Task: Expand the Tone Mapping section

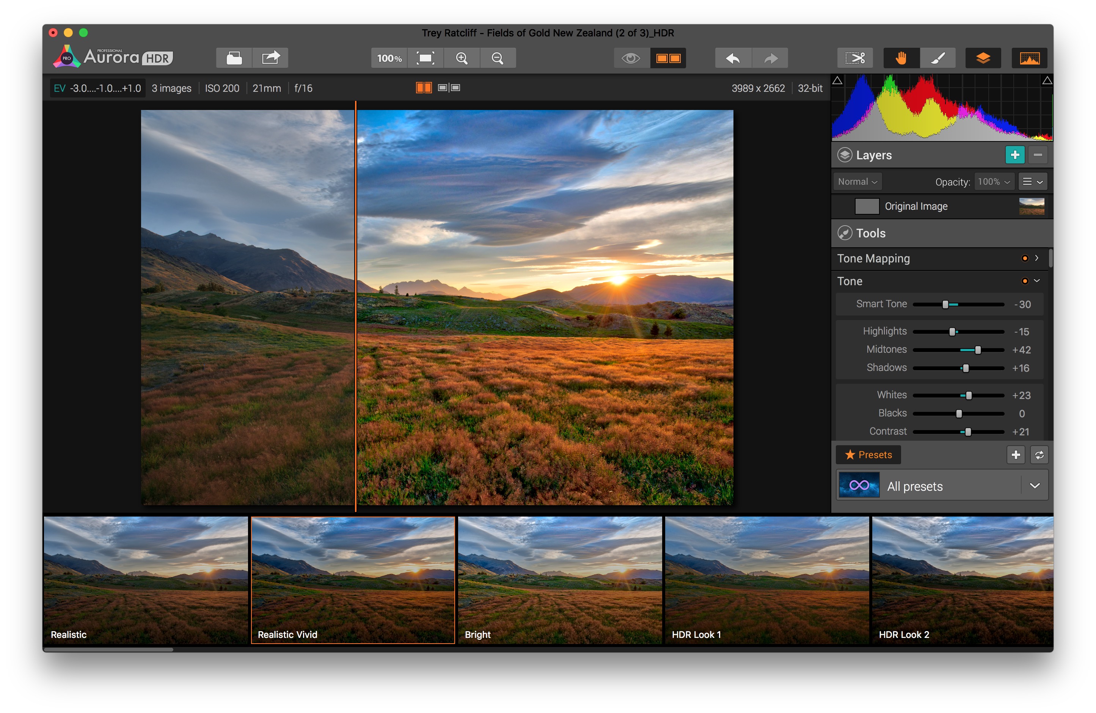Action: [1036, 258]
